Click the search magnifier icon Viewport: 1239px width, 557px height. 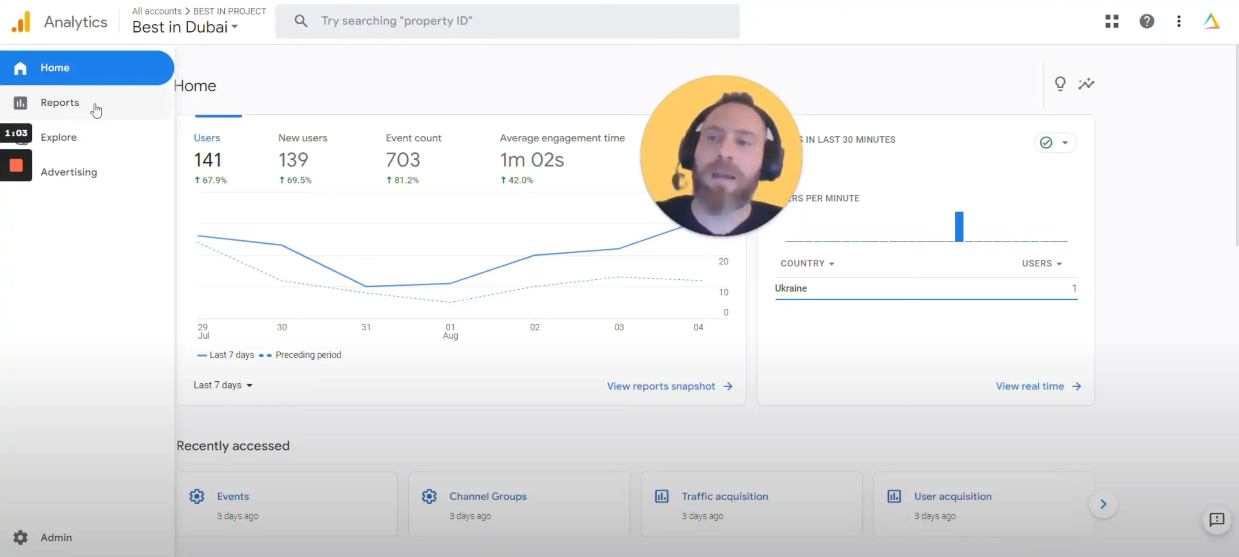pyautogui.click(x=300, y=21)
